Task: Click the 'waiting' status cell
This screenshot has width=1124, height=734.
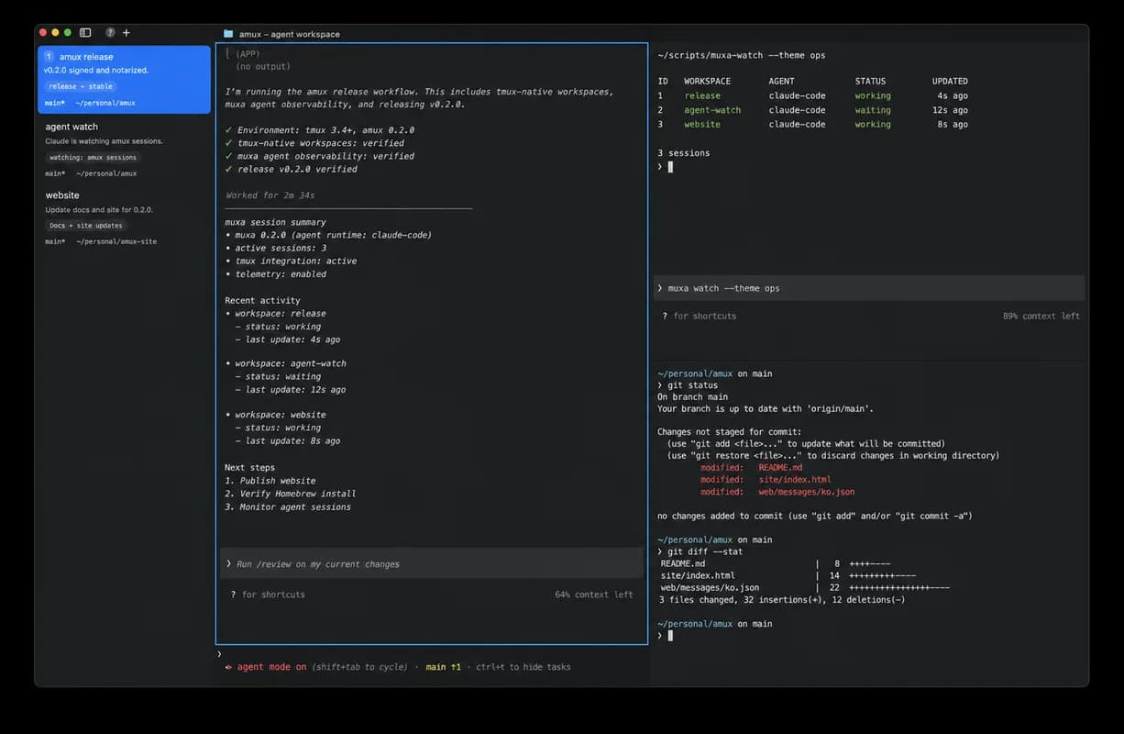Action: pos(873,110)
